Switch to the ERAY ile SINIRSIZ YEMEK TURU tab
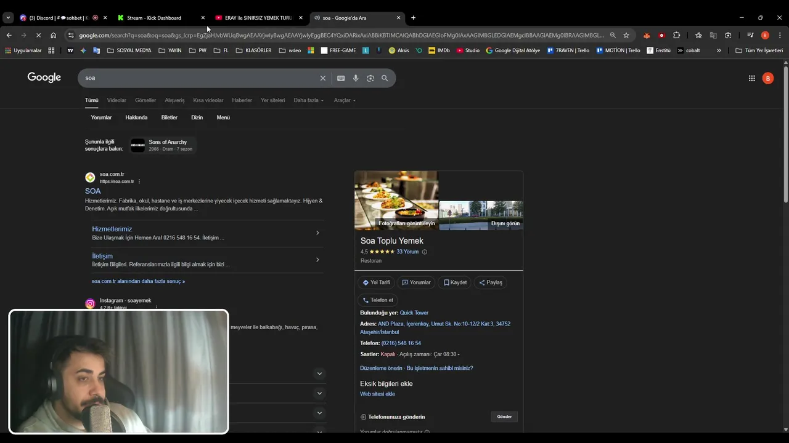The width and height of the screenshot is (789, 443). pyautogui.click(x=259, y=18)
